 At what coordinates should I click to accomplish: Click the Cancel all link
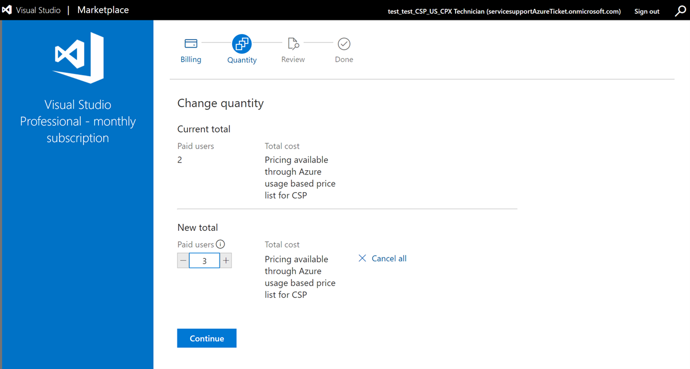[x=389, y=258]
